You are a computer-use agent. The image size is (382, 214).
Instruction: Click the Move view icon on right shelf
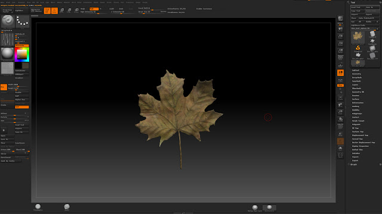(340, 105)
